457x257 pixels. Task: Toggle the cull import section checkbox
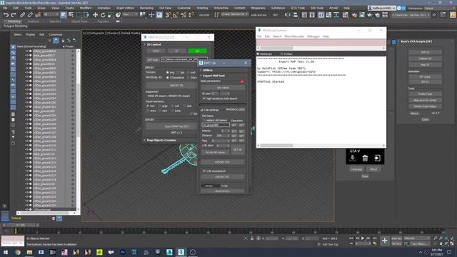pyautogui.click(x=173, y=106)
